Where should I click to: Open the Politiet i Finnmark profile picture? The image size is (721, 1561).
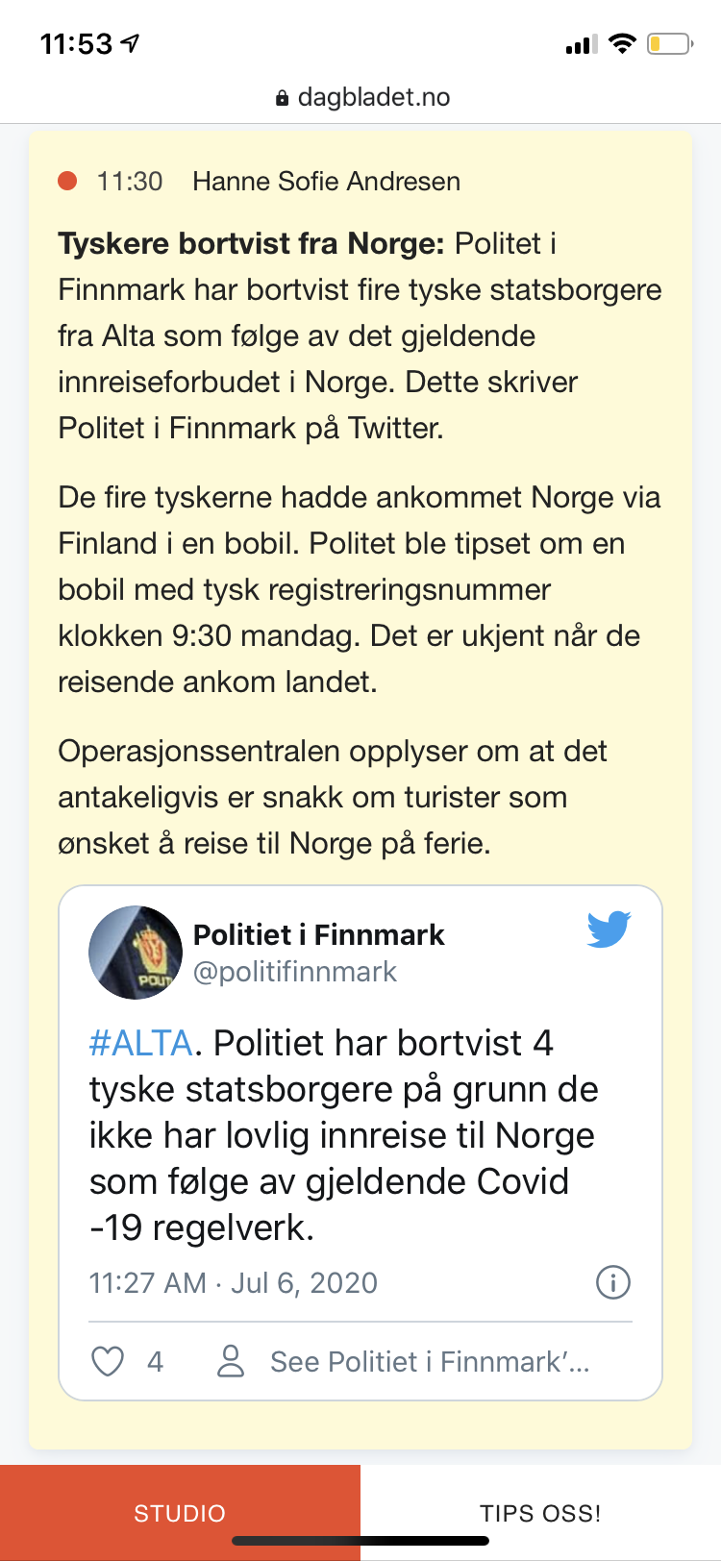coord(136,952)
